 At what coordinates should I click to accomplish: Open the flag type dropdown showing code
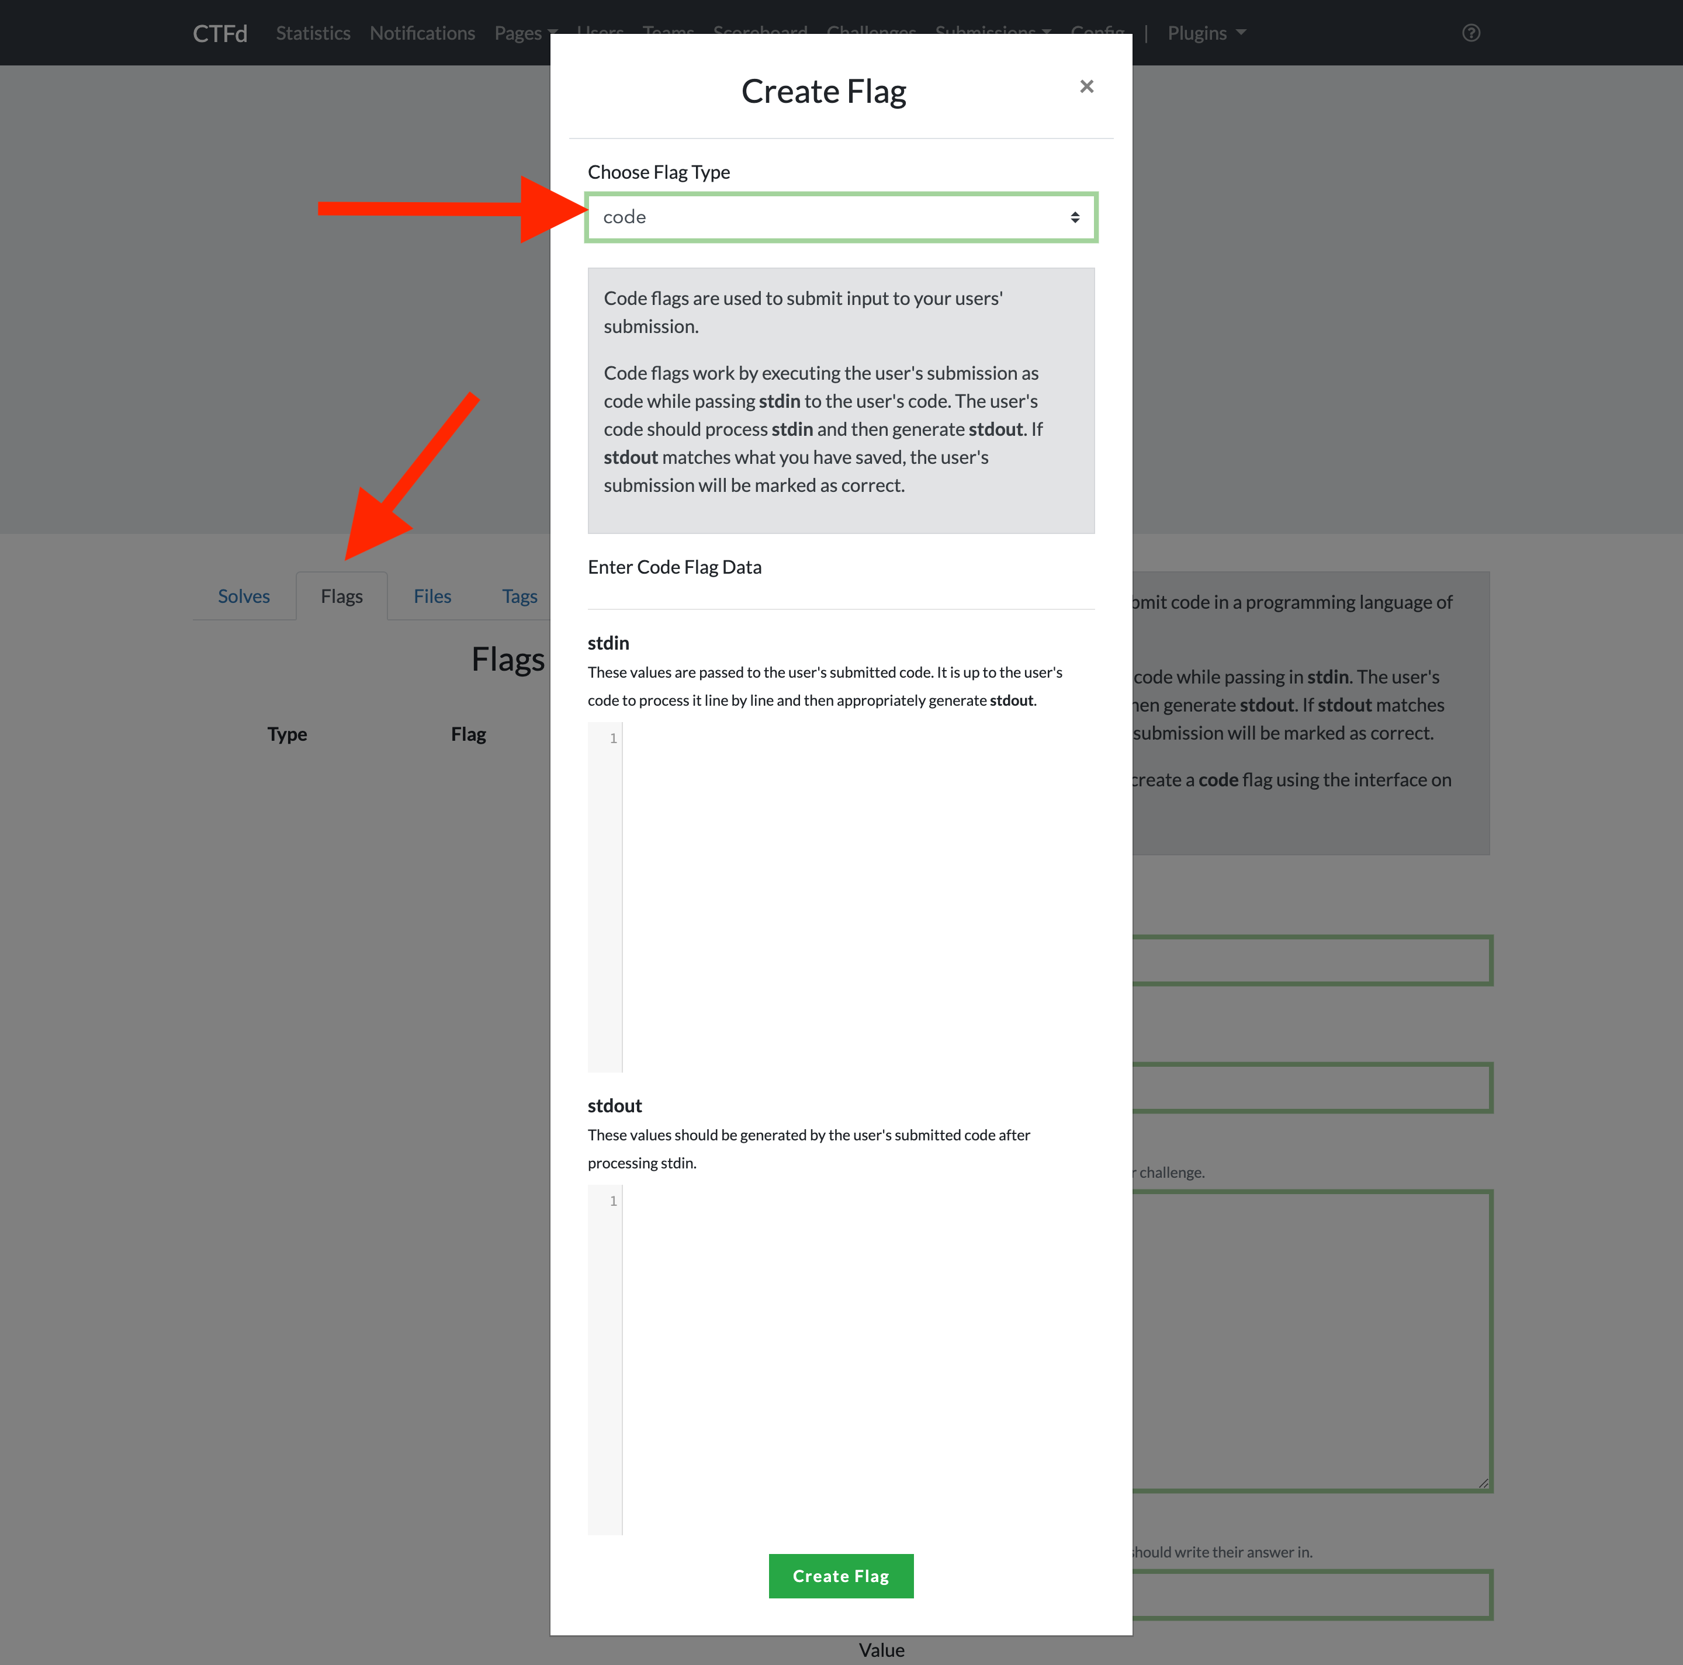(x=841, y=217)
